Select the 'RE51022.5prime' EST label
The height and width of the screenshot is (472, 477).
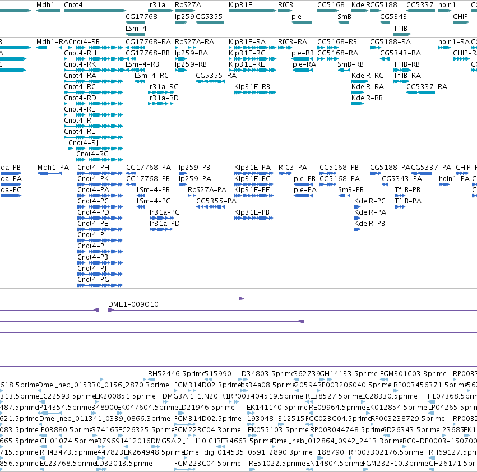pos(277,464)
